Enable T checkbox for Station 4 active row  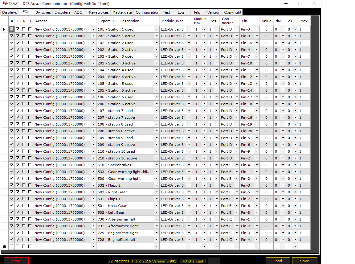click(30, 76)
